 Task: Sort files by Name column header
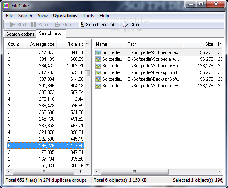pyautogui.click(x=109, y=44)
